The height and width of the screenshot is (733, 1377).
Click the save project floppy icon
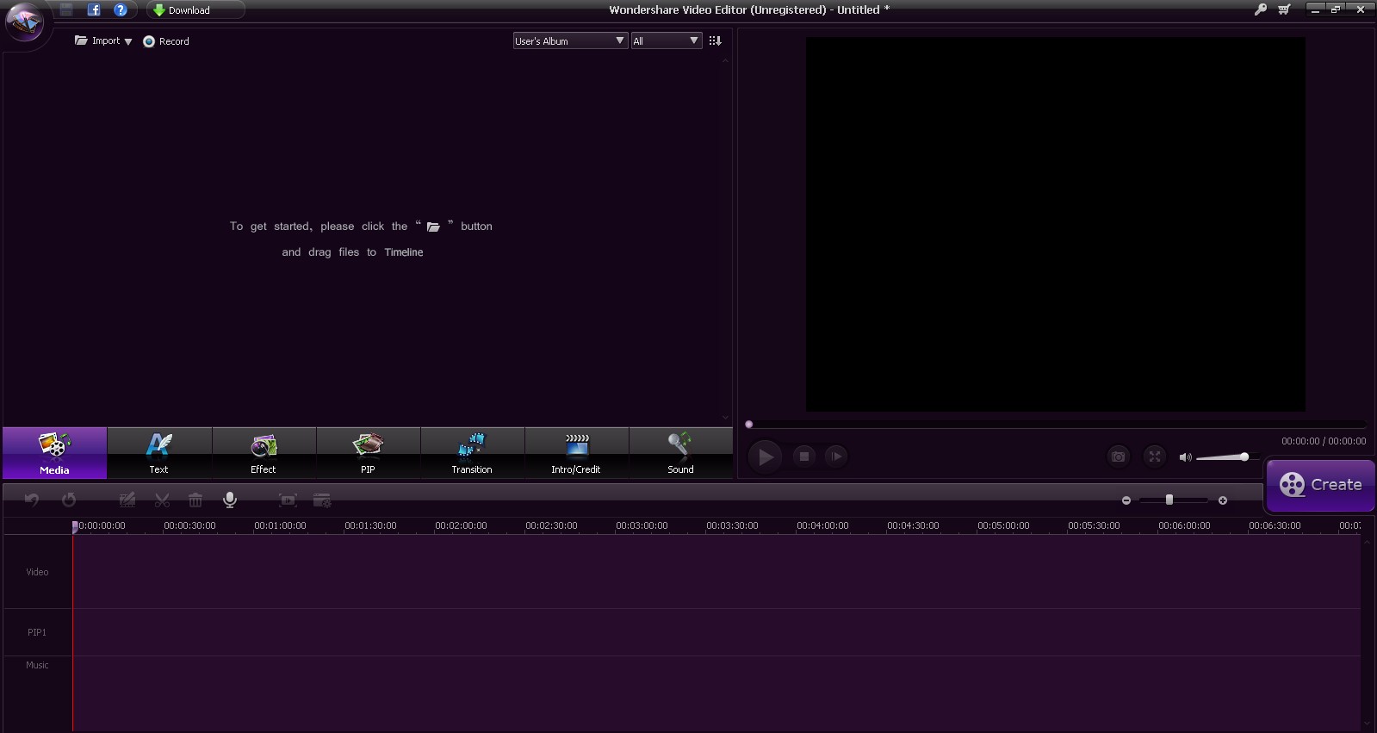[66, 9]
